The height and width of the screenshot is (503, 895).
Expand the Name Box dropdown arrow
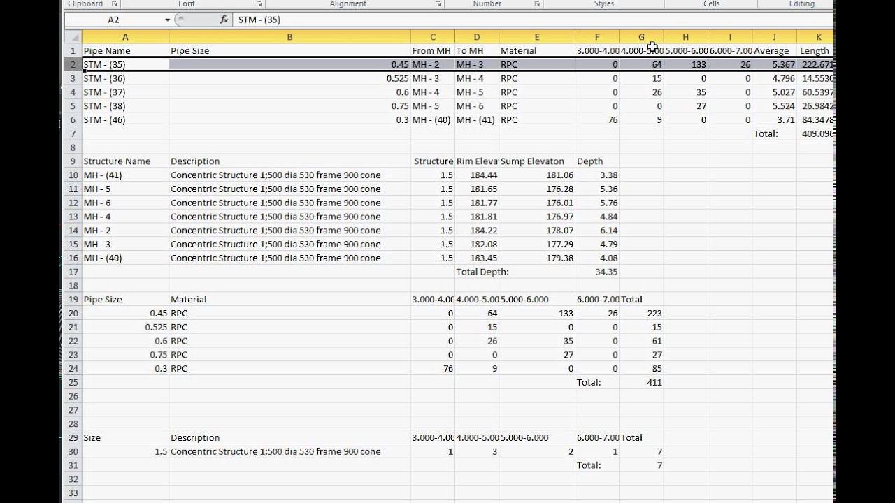[x=167, y=20]
